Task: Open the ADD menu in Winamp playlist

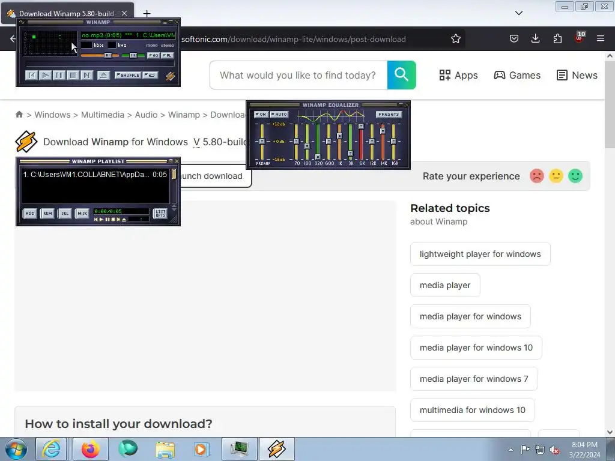Action: (x=30, y=213)
